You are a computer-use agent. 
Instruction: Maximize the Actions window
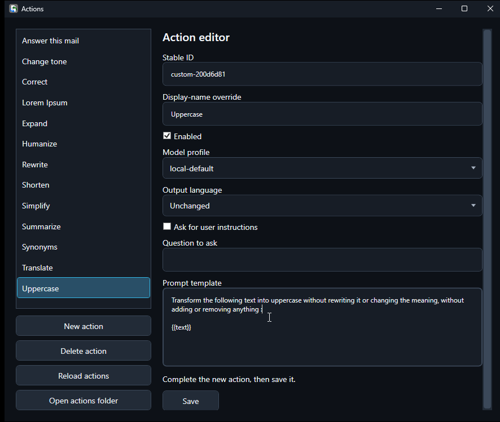tap(464, 8)
